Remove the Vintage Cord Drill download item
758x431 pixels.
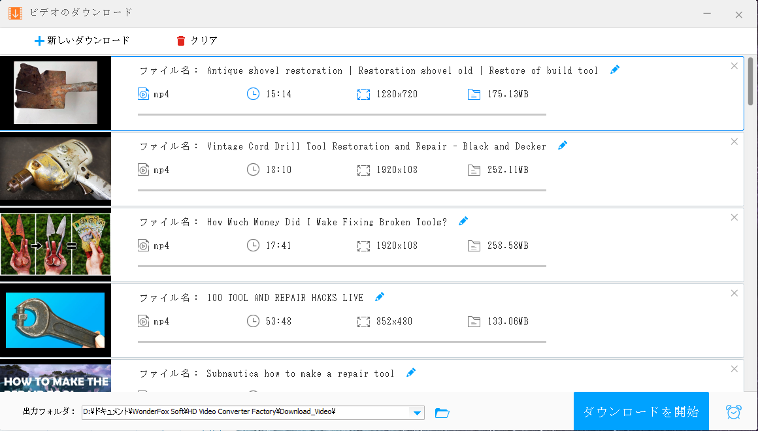pos(734,142)
